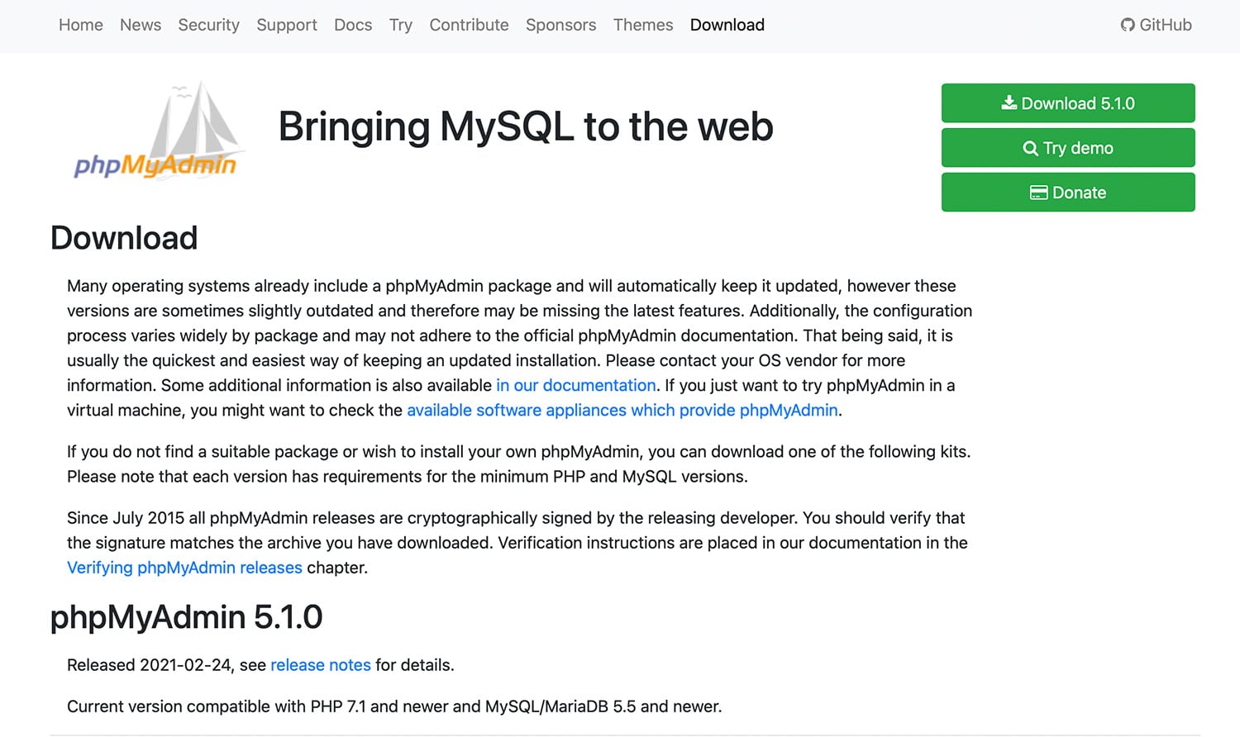Image resolution: width=1240 pixels, height=737 pixels.
Task: Navigate to the Home page
Action: (x=80, y=25)
